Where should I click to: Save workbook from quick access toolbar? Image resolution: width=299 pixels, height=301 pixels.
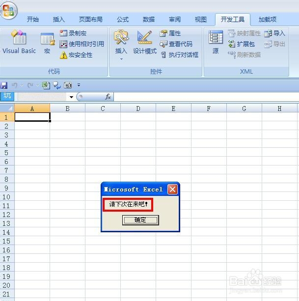pos(4,85)
